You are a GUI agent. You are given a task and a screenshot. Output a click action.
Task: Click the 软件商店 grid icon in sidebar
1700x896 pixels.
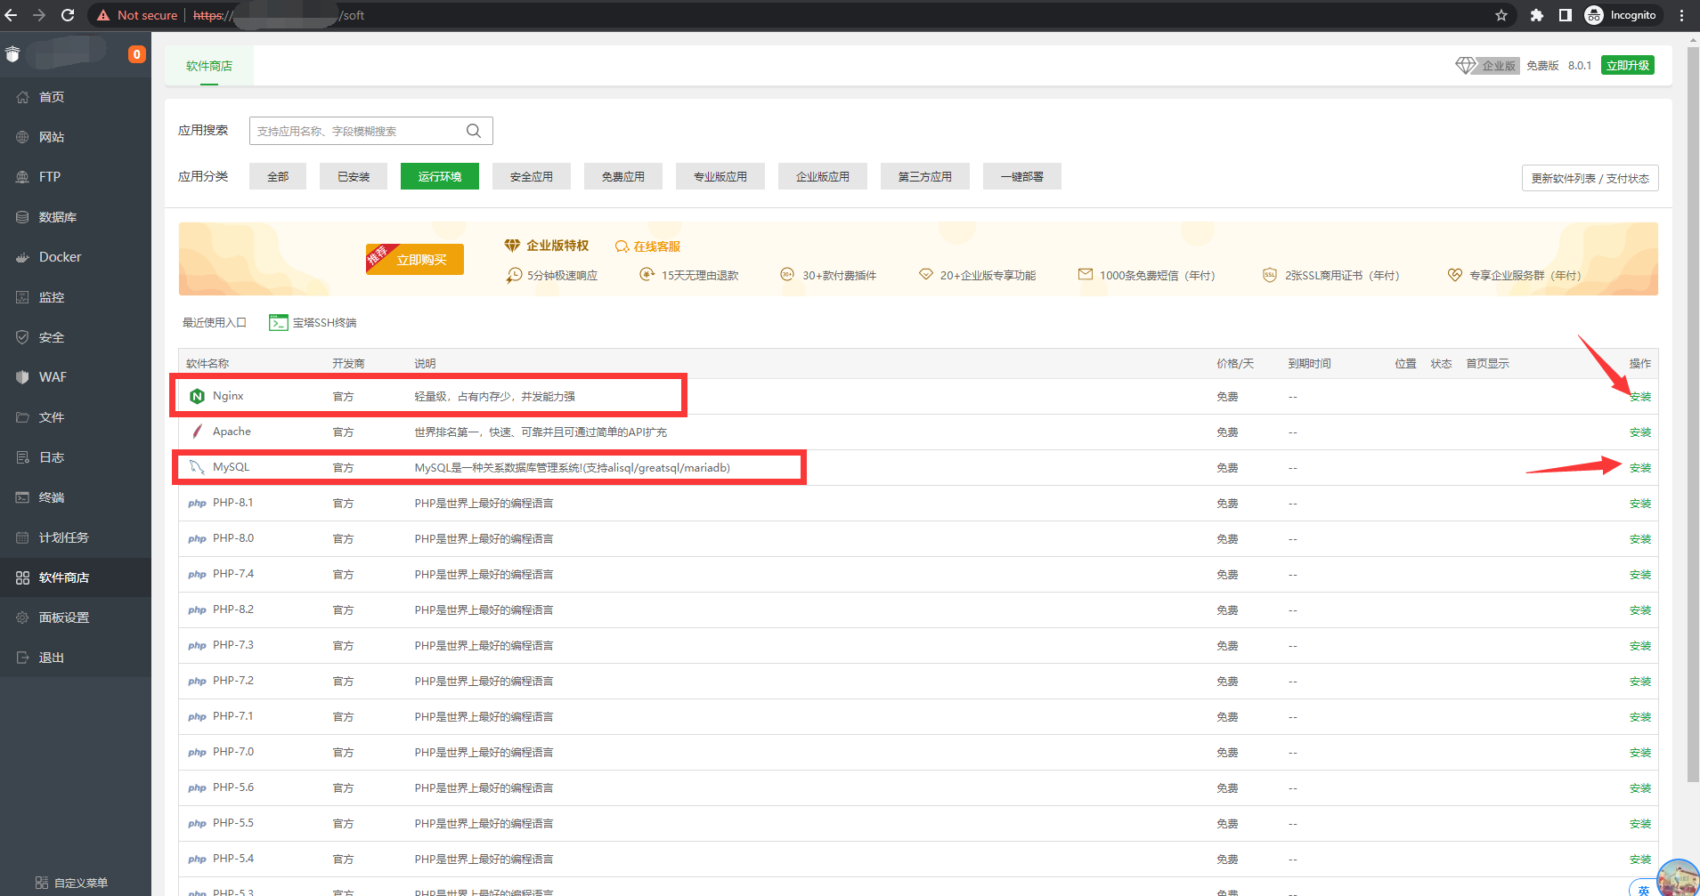(x=22, y=577)
